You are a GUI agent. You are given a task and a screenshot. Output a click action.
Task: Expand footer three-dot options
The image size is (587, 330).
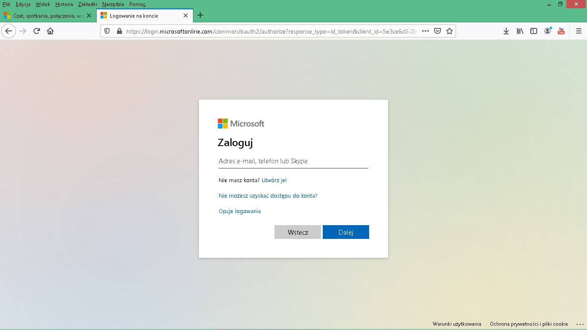click(580, 324)
